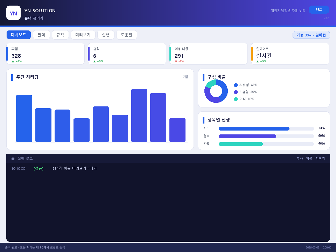Screen dimensions: 336x252
Task: Select the 미리보기 tab
Action: coord(83,35)
